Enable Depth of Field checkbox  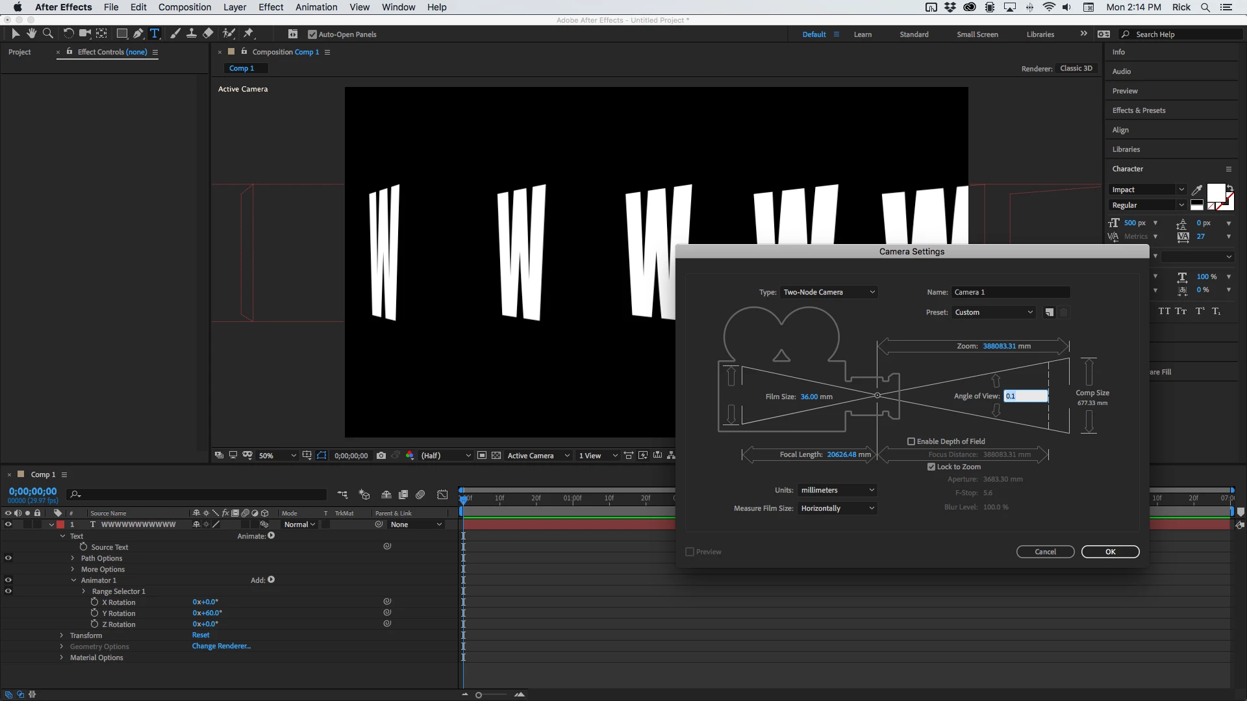pos(911,441)
